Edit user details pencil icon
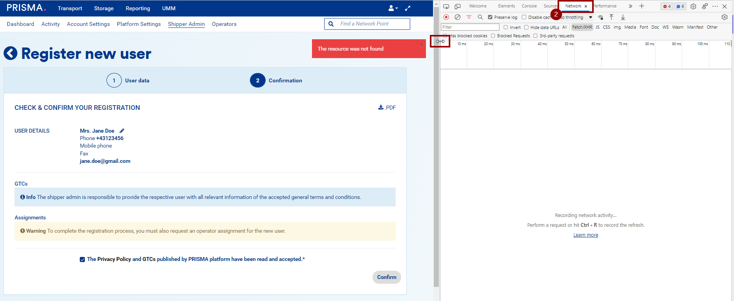The image size is (734, 301). pos(122,131)
